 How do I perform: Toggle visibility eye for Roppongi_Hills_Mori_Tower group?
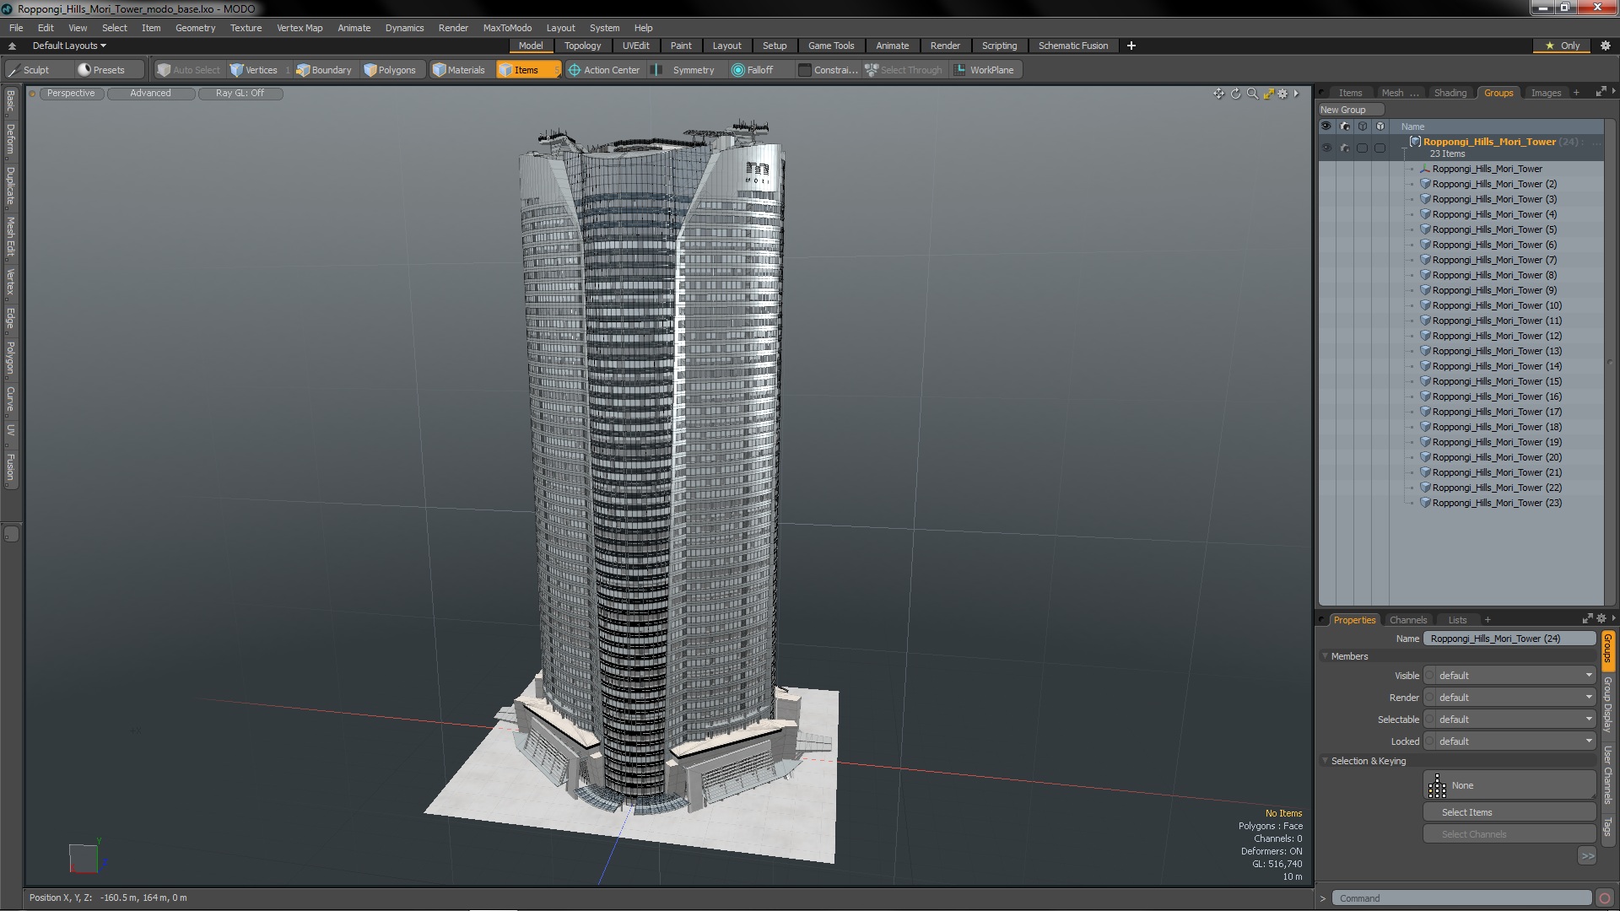[x=1326, y=148]
